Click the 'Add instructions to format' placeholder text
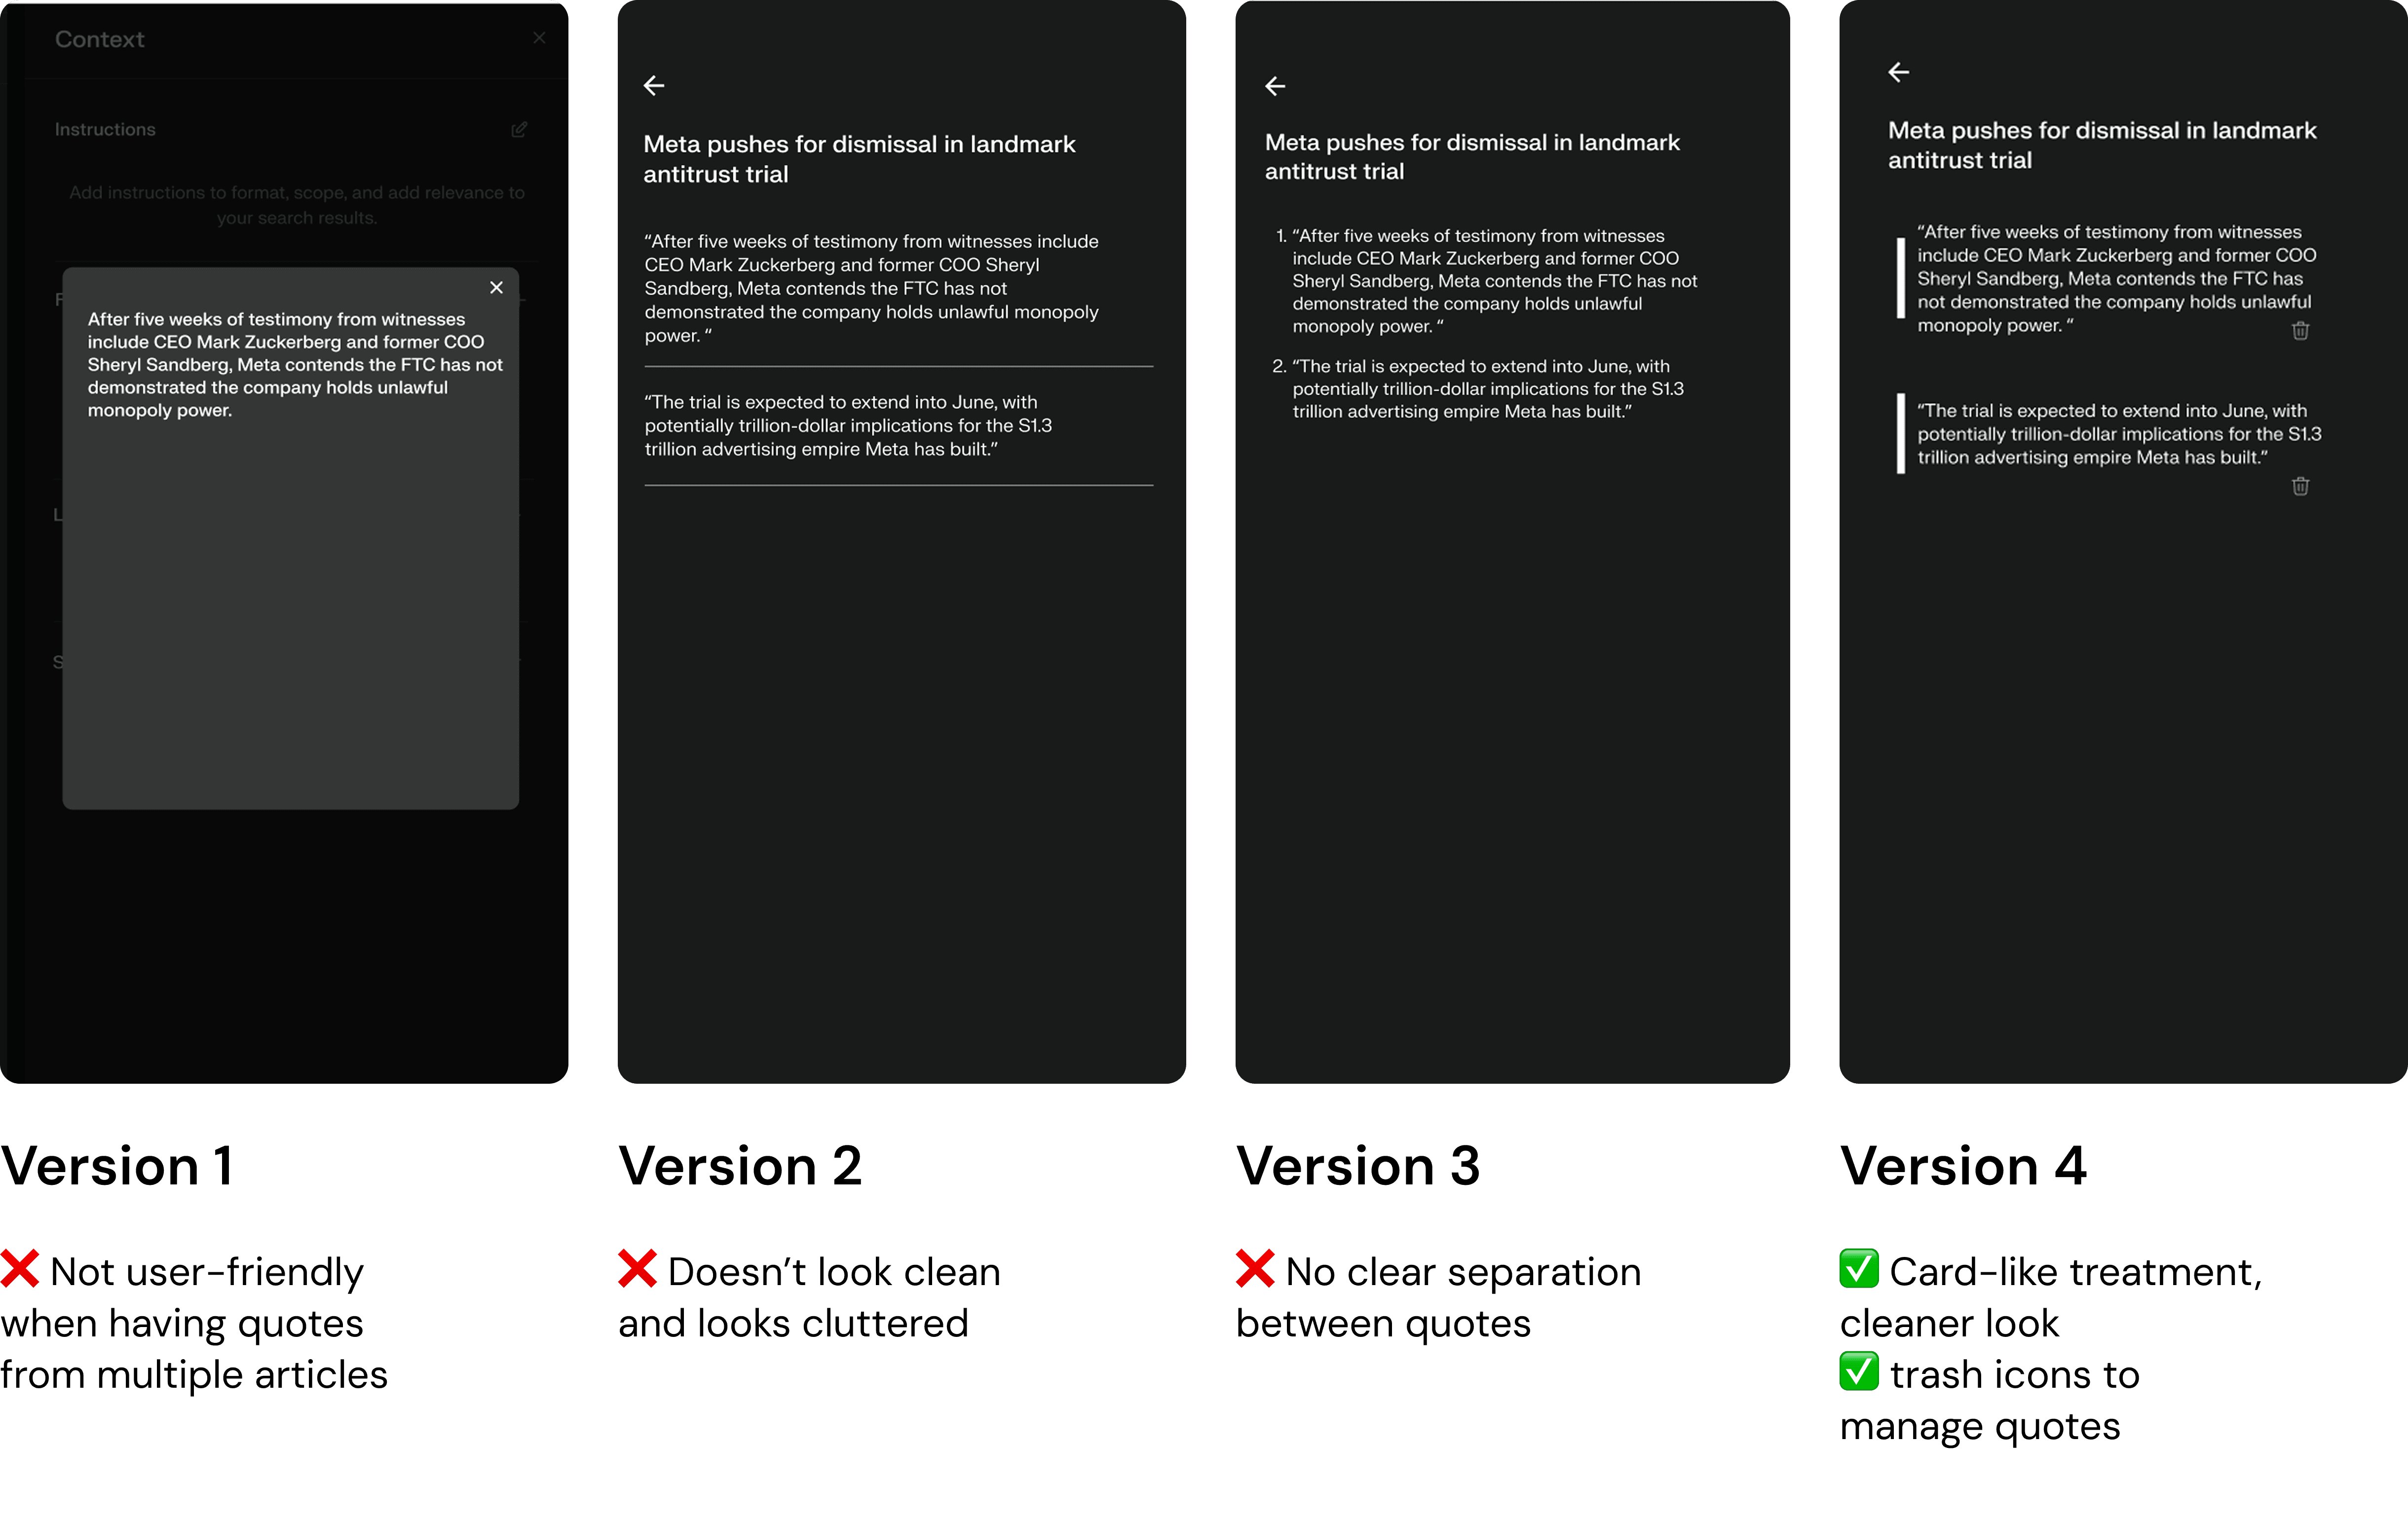The height and width of the screenshot is (1520, 2408). point(296,205)
